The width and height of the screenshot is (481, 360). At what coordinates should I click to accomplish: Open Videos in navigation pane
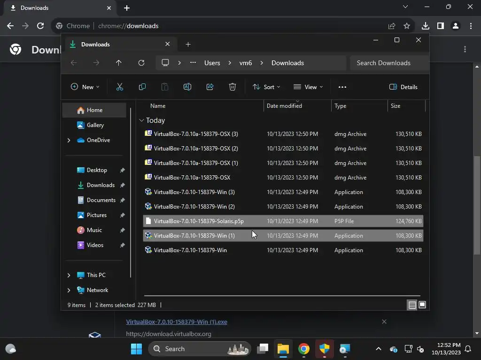pyautogui.click(x=94, y=245)
